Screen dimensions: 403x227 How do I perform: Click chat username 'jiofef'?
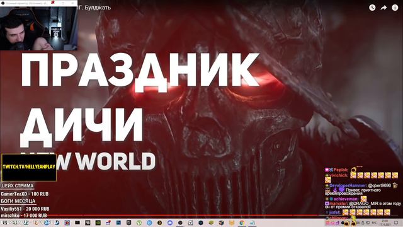[x=335, y=212]
